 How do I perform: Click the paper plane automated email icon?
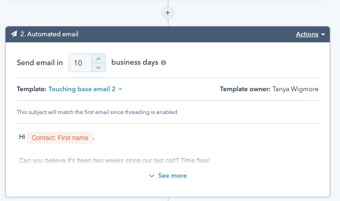14,34
